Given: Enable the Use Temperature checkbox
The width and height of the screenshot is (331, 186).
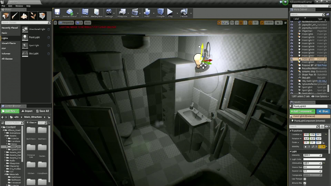Looking at the screenshot, I should pos(305,179).
